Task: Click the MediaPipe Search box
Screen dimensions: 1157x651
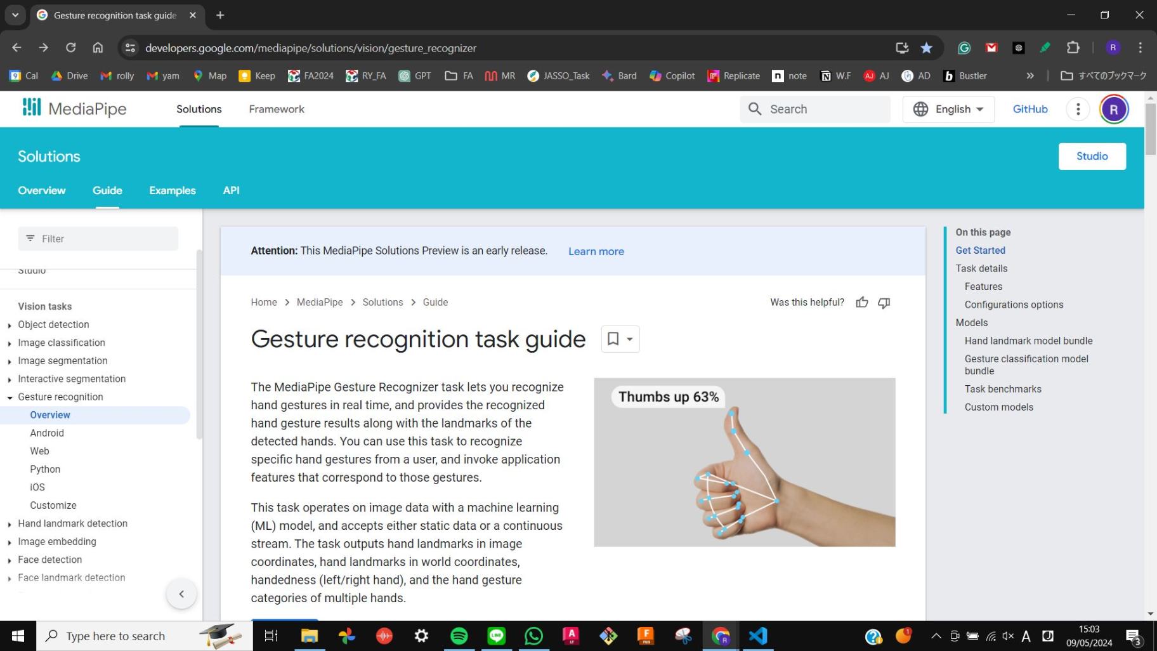Action: 815,109
